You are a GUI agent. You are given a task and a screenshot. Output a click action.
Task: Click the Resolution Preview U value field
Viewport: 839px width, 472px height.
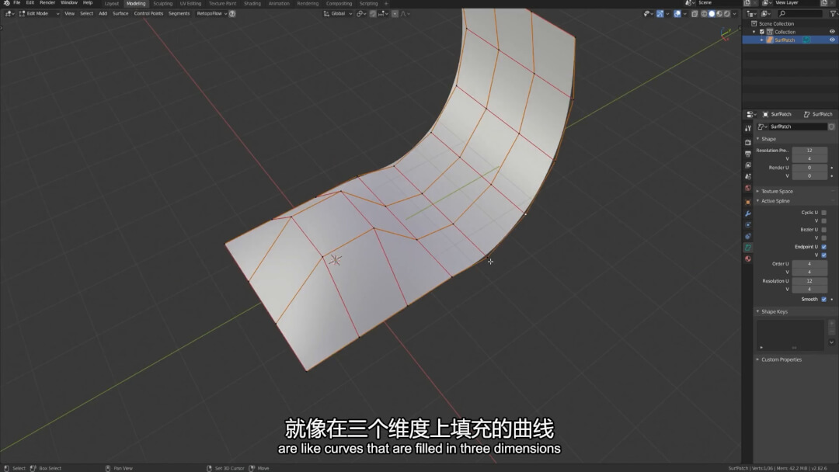point(809,151)
